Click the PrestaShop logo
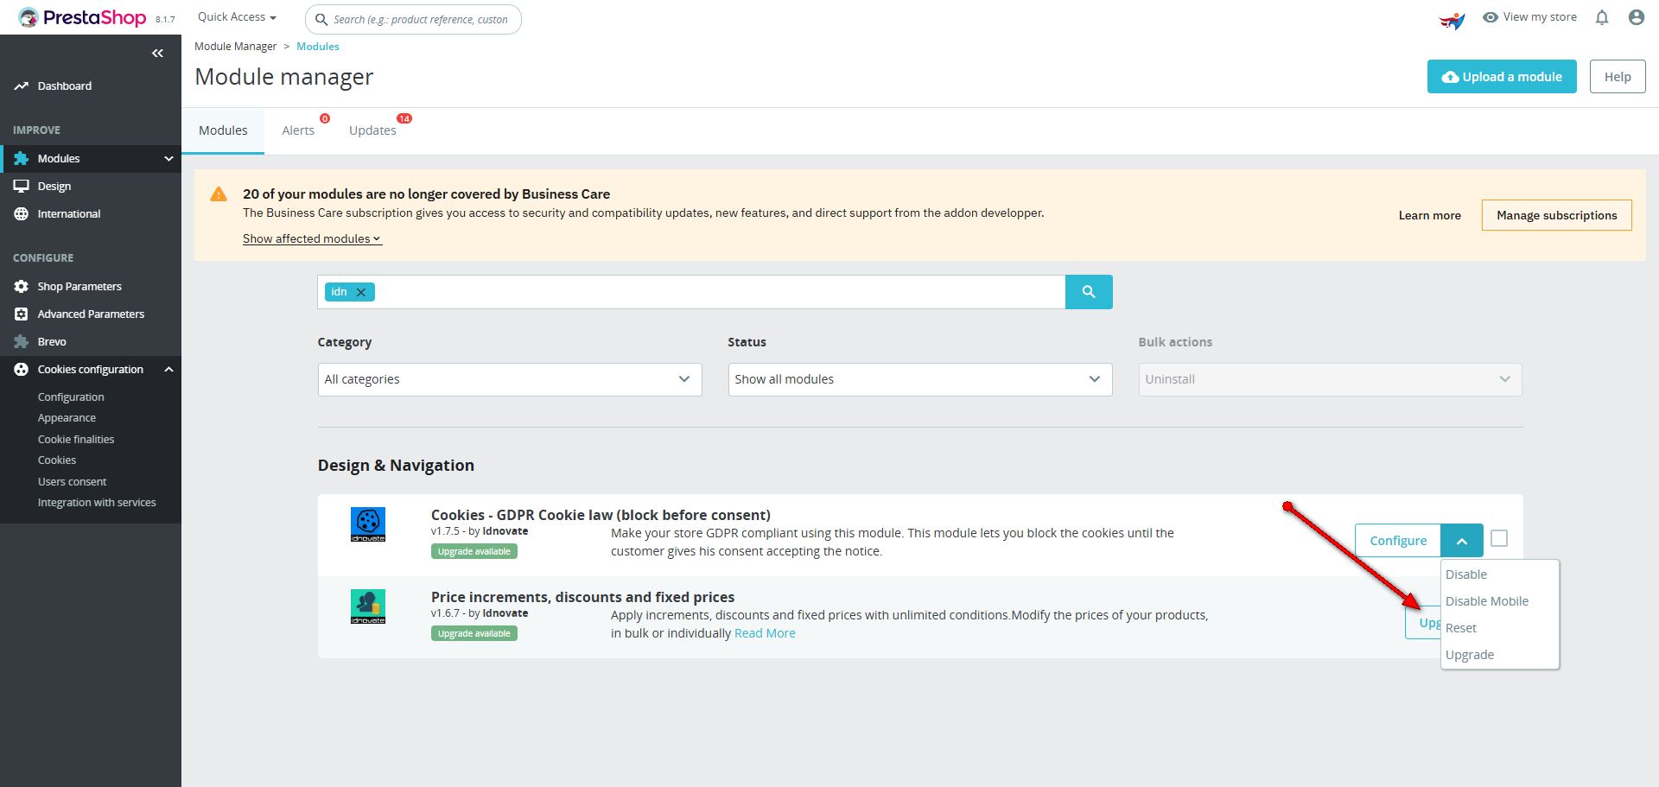The height and width of the screenshot is (787, 1659). coord(83,17)
